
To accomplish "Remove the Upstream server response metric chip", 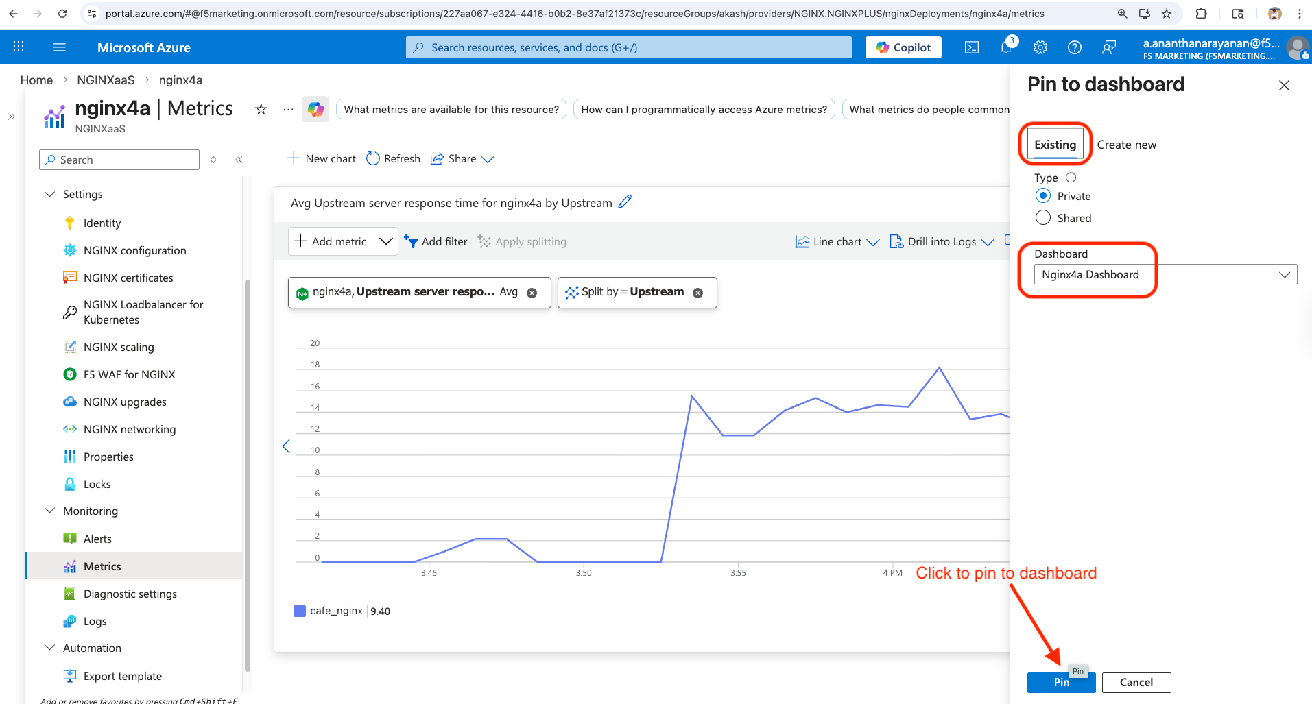I will tap(532, 293).
